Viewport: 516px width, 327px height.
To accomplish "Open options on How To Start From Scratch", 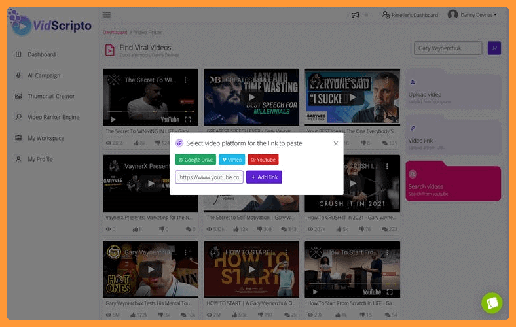I will coord(388,252).
